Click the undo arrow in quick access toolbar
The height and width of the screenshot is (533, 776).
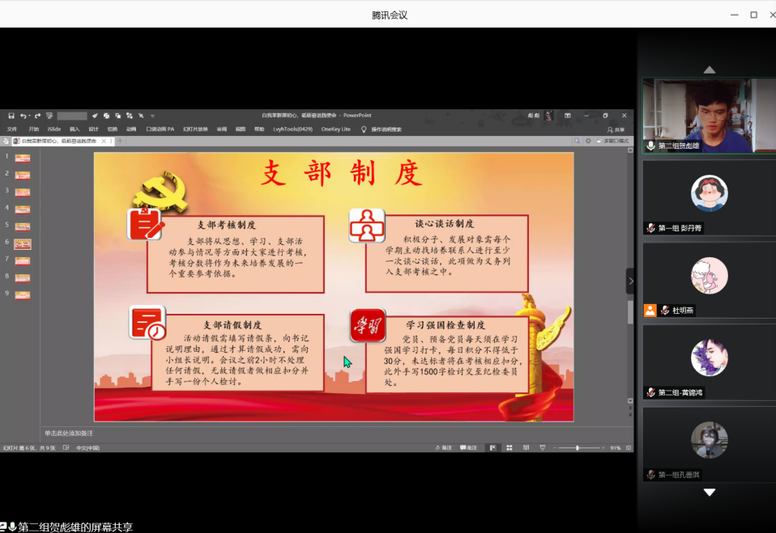pyautogui.click(x=23, y=116)
